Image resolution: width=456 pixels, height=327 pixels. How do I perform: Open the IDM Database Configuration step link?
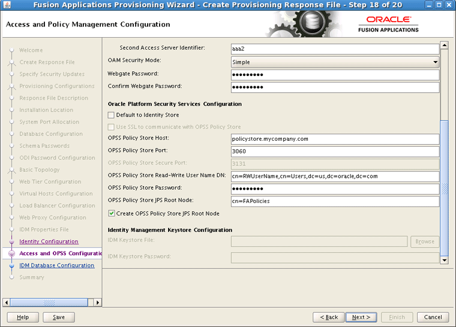(x=57, y=265)
